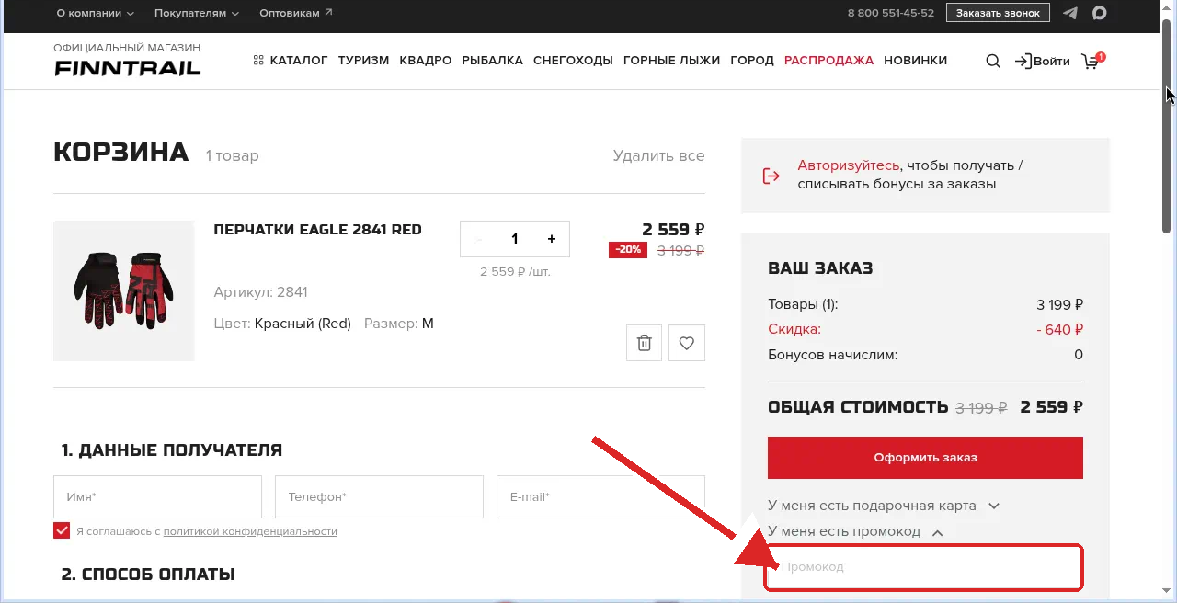Click the Заказать звонок button
The width and height of the screenshot is (1177, 603).
pyautogui.click(x=998, y=13)
